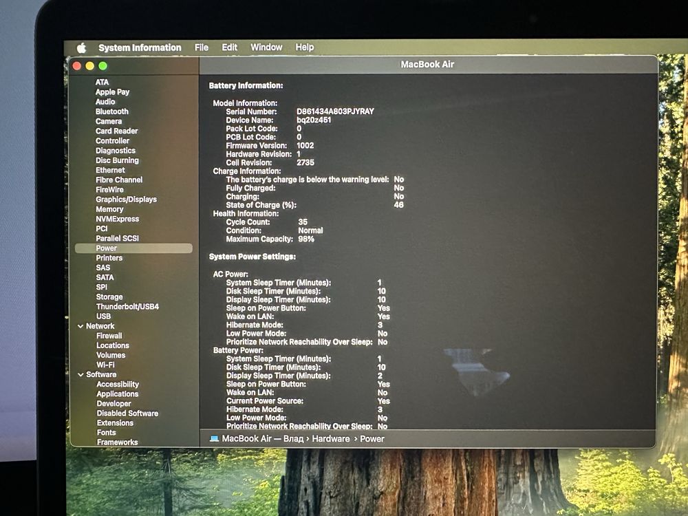Viewport: 688px width, 516px height.
Task: Click Hardware in the path bar
Action: [331, 438]
